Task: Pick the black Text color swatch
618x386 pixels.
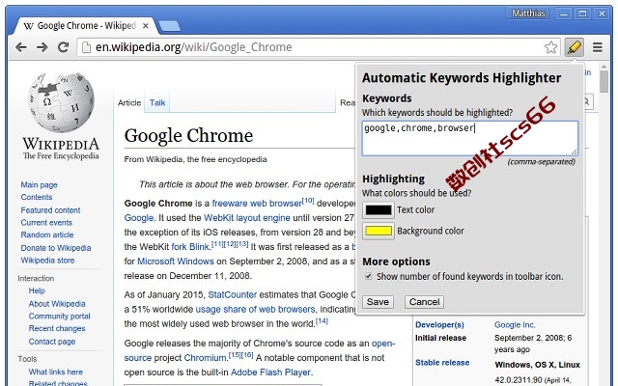Action: pos(378,210)
